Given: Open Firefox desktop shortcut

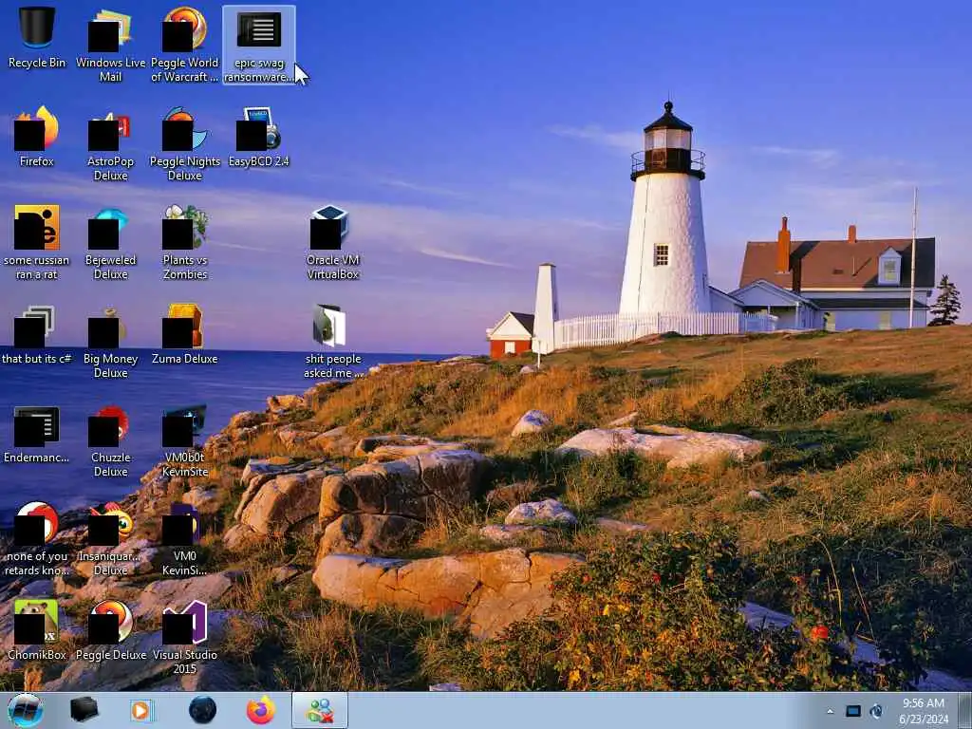Looking at the screenshot, I should click(37, 137).
